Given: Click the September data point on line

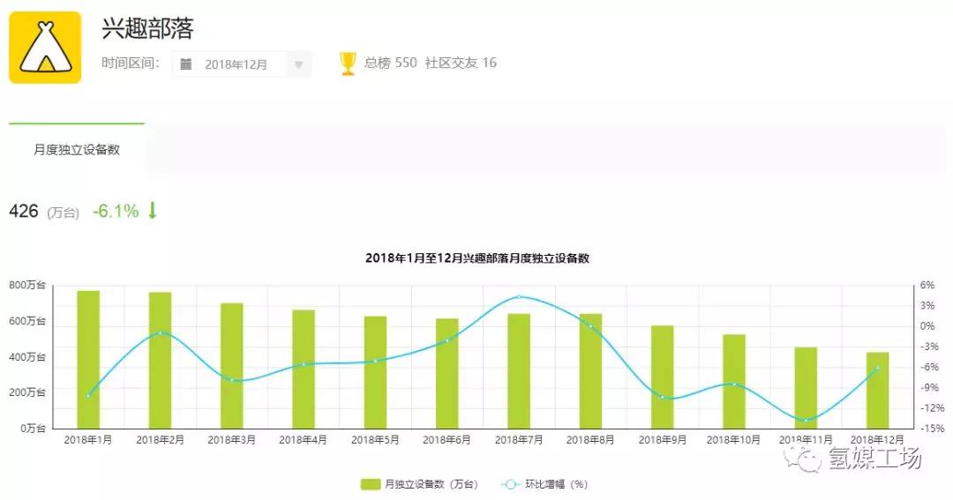Looking at the screenshot, I should click(662, 398).
